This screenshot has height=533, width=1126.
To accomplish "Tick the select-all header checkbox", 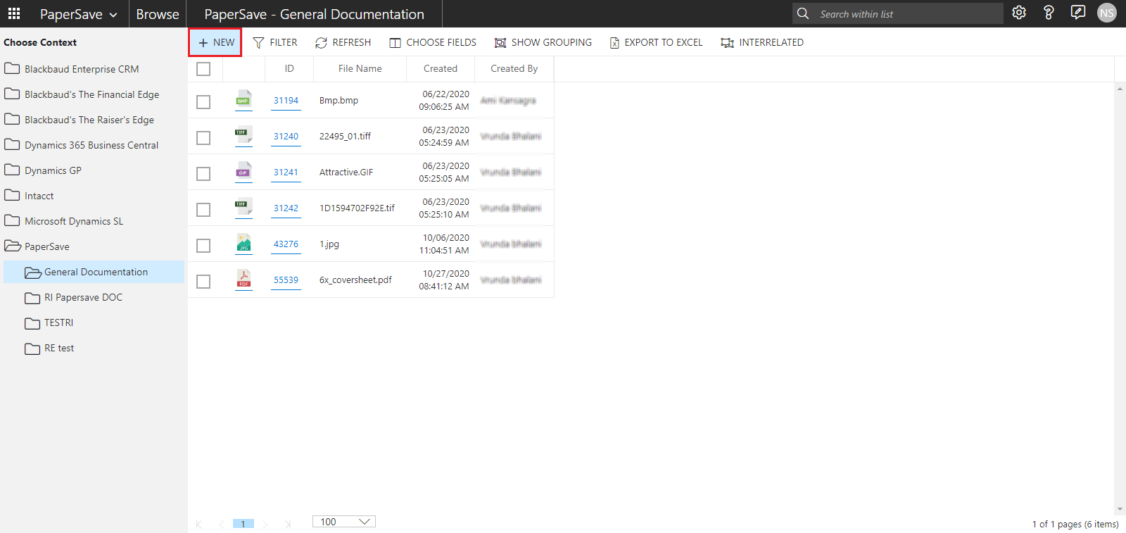I will 203,69.
